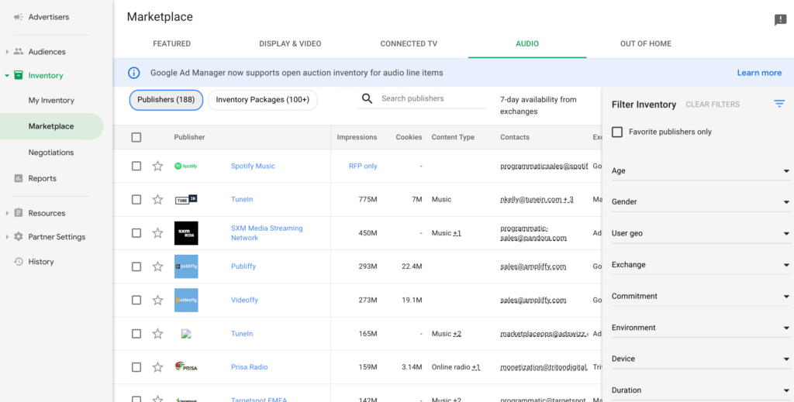Open the Commitment filter dropdown

[701, 297]
